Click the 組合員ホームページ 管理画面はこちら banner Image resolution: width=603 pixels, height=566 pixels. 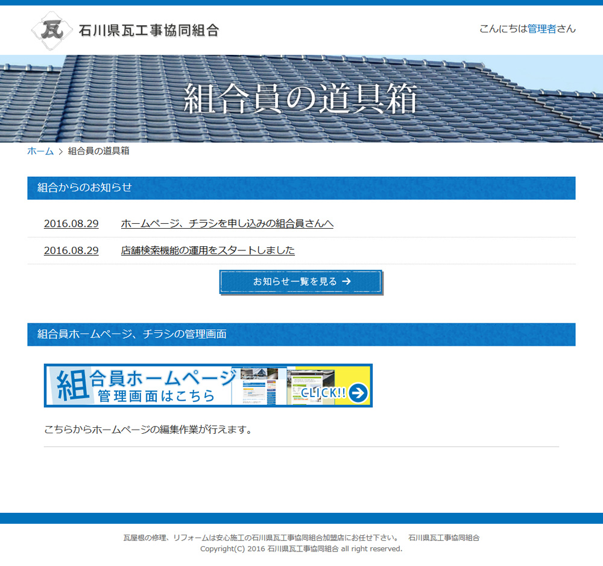point(208,386)
